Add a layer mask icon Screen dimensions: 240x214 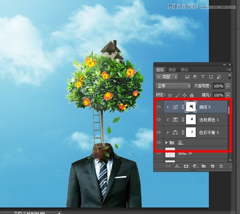click(x=186, y=166)
